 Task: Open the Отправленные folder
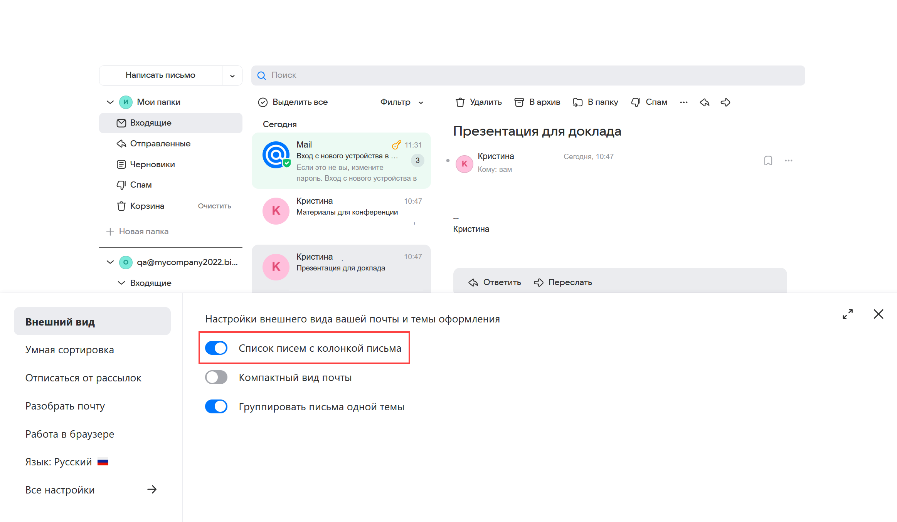pyautogui.click(x=160, y=144)
